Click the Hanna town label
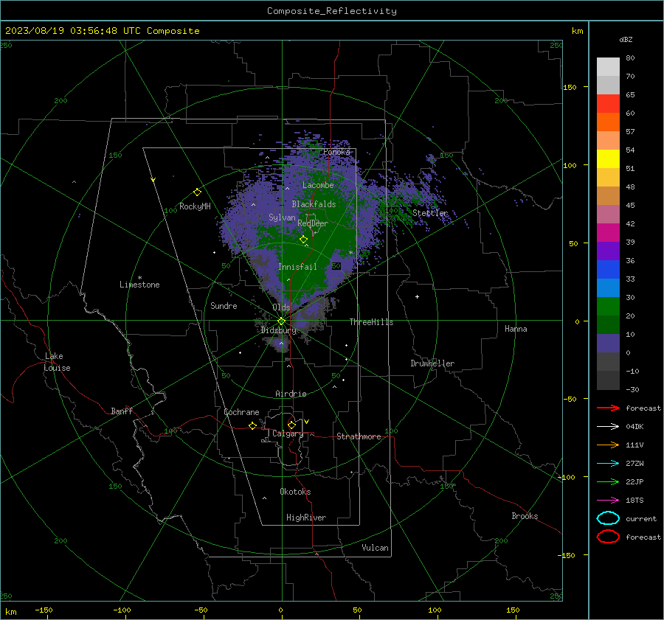664x620 pixels. pyautogui.click(x=516, y=329)
